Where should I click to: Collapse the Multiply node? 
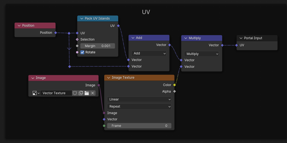185,38
